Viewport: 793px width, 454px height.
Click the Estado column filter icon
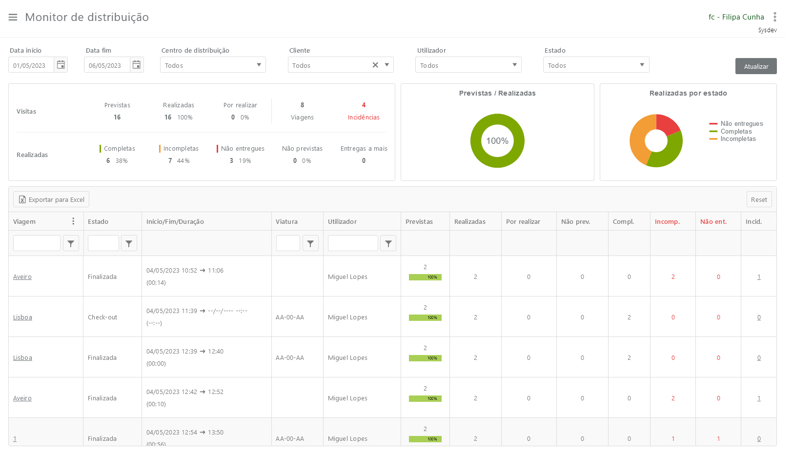129,243
